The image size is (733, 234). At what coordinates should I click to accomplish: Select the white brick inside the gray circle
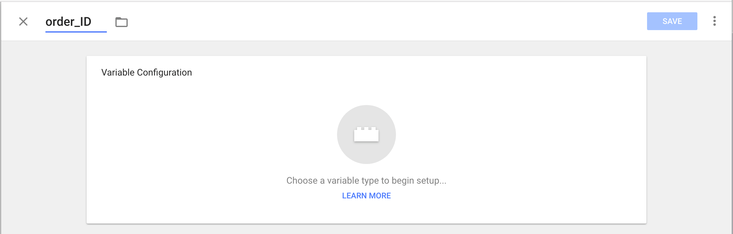click(366, 134)
